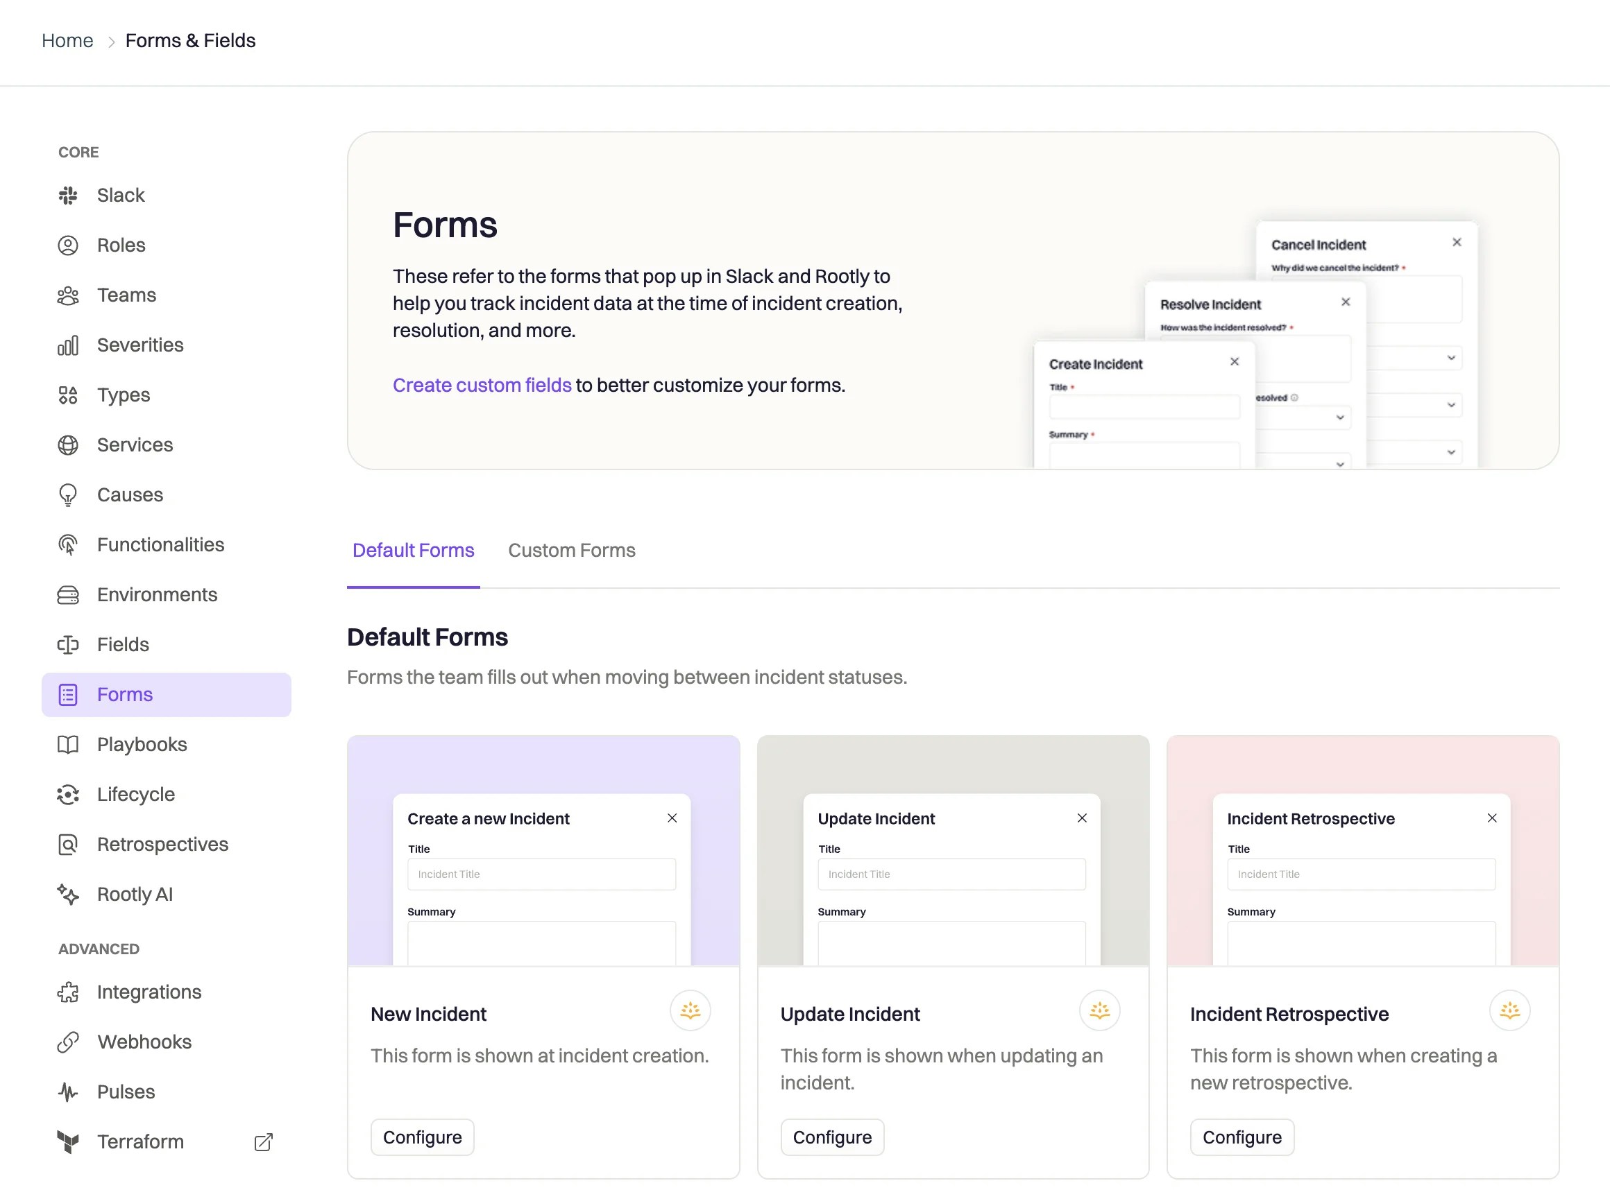Click the Fields cursor icon
The image size is (1610, 1190).
68,645
